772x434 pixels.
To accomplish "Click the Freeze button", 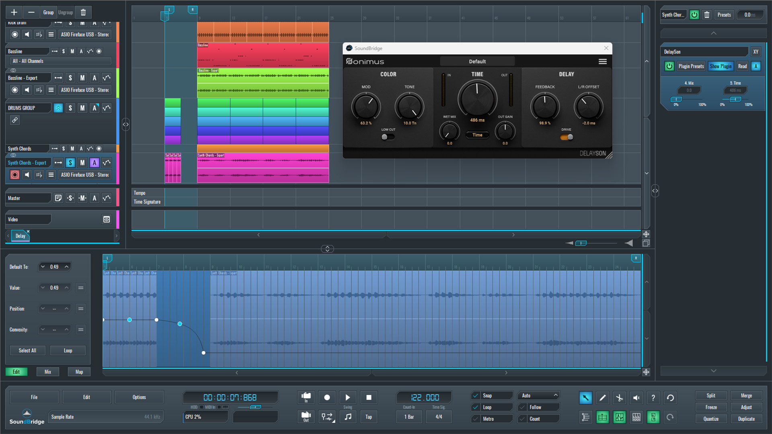I will point(711,407).
